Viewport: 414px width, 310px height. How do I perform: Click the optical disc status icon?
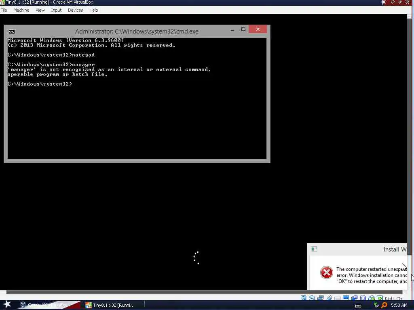tap(312, 298)
